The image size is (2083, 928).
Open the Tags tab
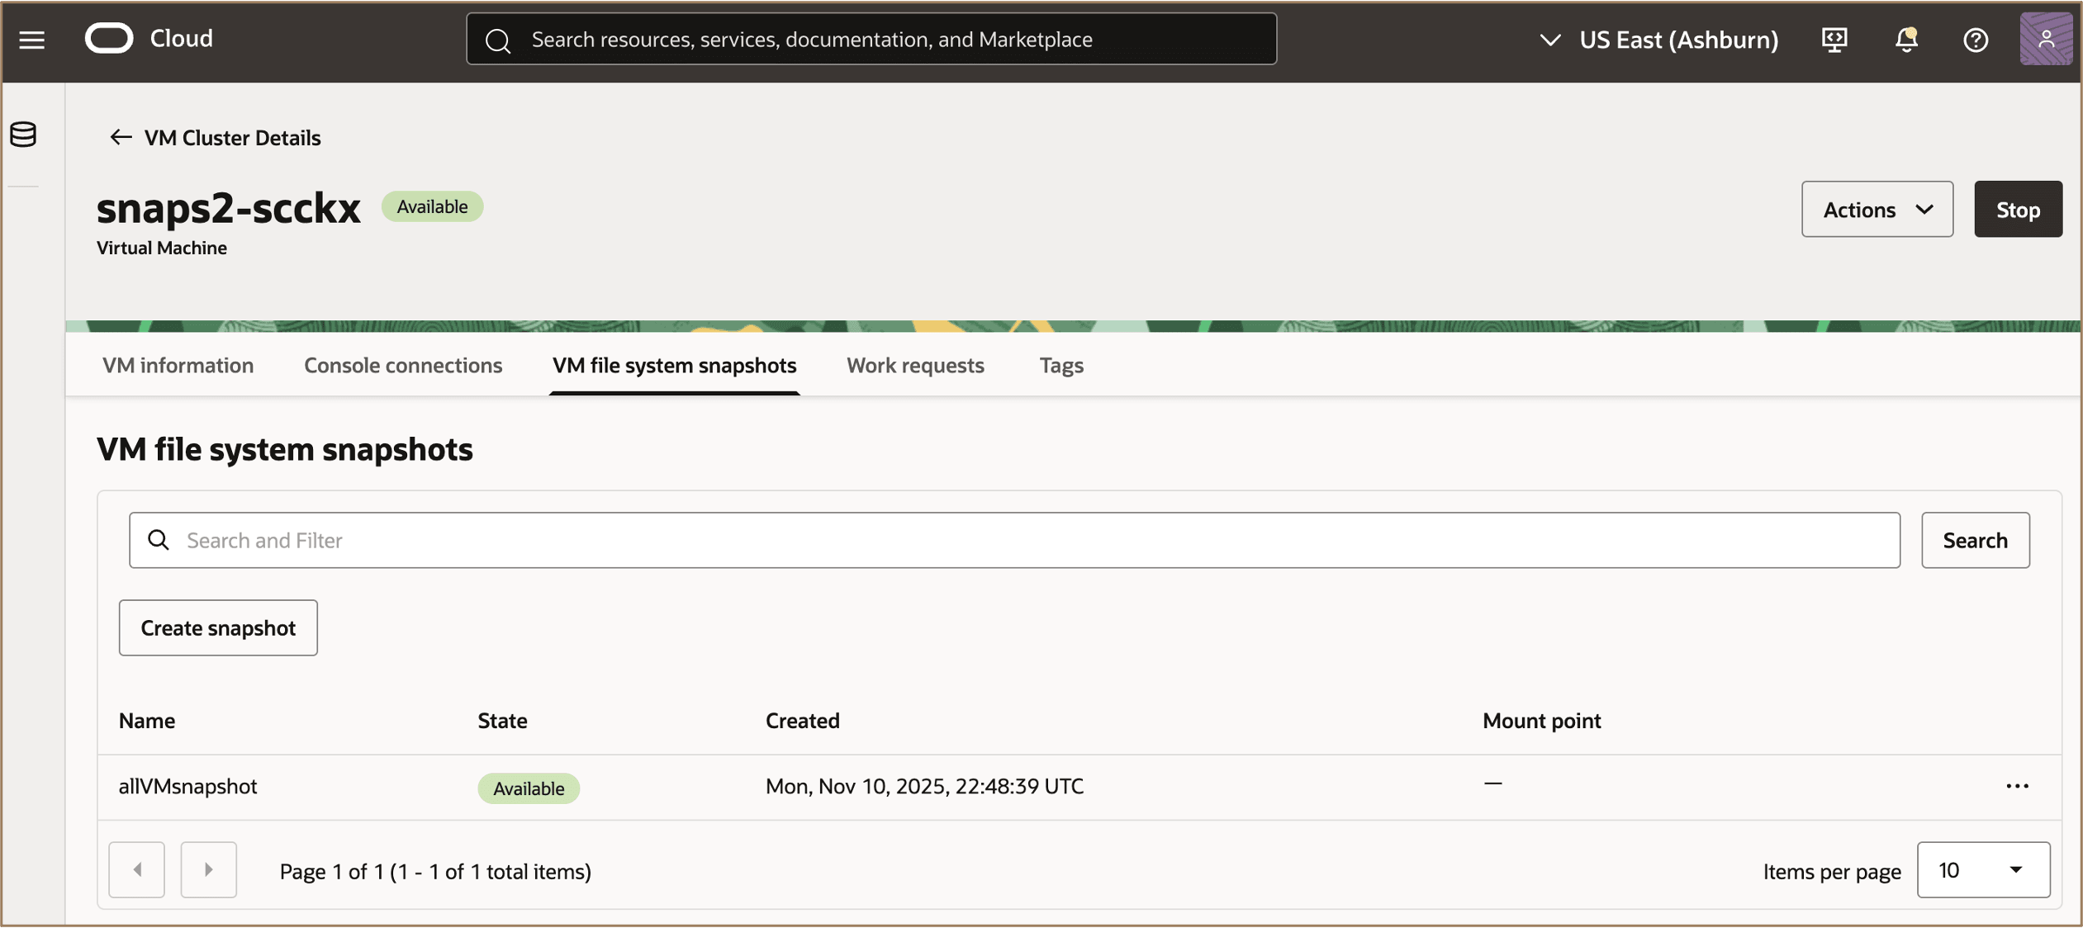(1061, 365)
